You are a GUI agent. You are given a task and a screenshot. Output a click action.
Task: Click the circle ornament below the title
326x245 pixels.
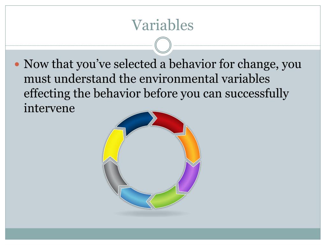163,45
